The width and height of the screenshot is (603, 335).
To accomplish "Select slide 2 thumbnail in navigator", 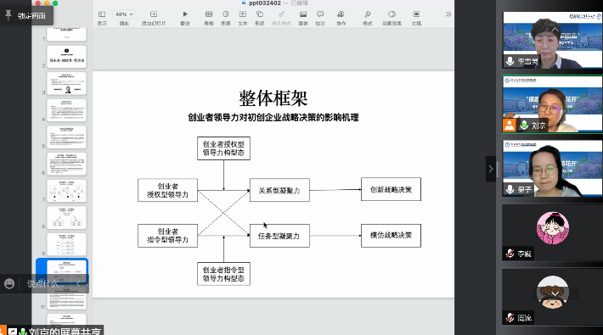I will tap(66, 57).
